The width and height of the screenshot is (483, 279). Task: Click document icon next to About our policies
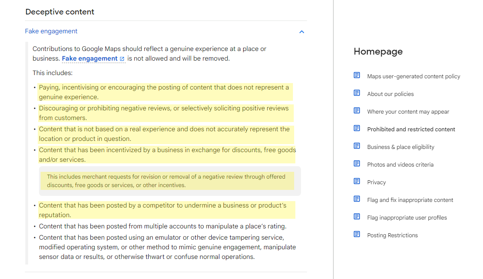coord(357,93)
